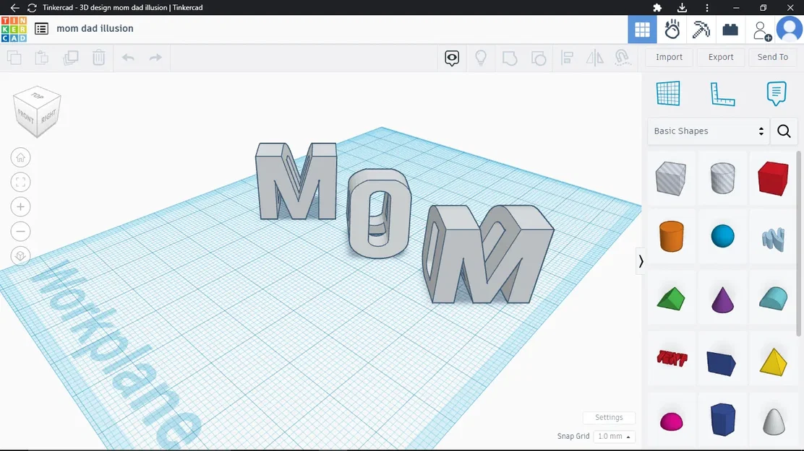
Task: Zoom out with the minus button
Action: (x=20, y=232)
